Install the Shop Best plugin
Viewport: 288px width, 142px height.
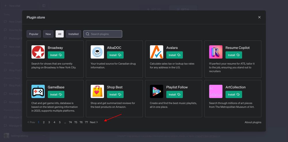115,94
